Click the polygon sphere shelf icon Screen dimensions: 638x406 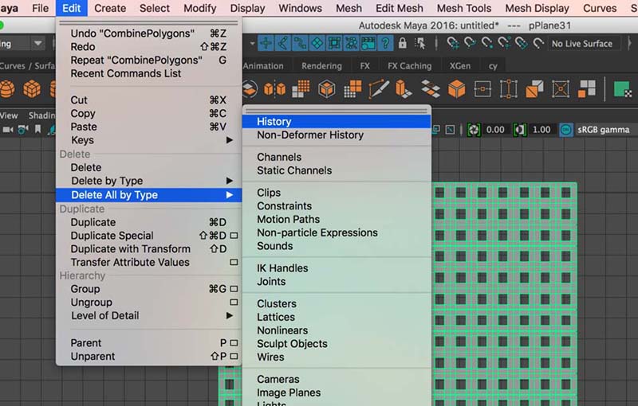10,88
